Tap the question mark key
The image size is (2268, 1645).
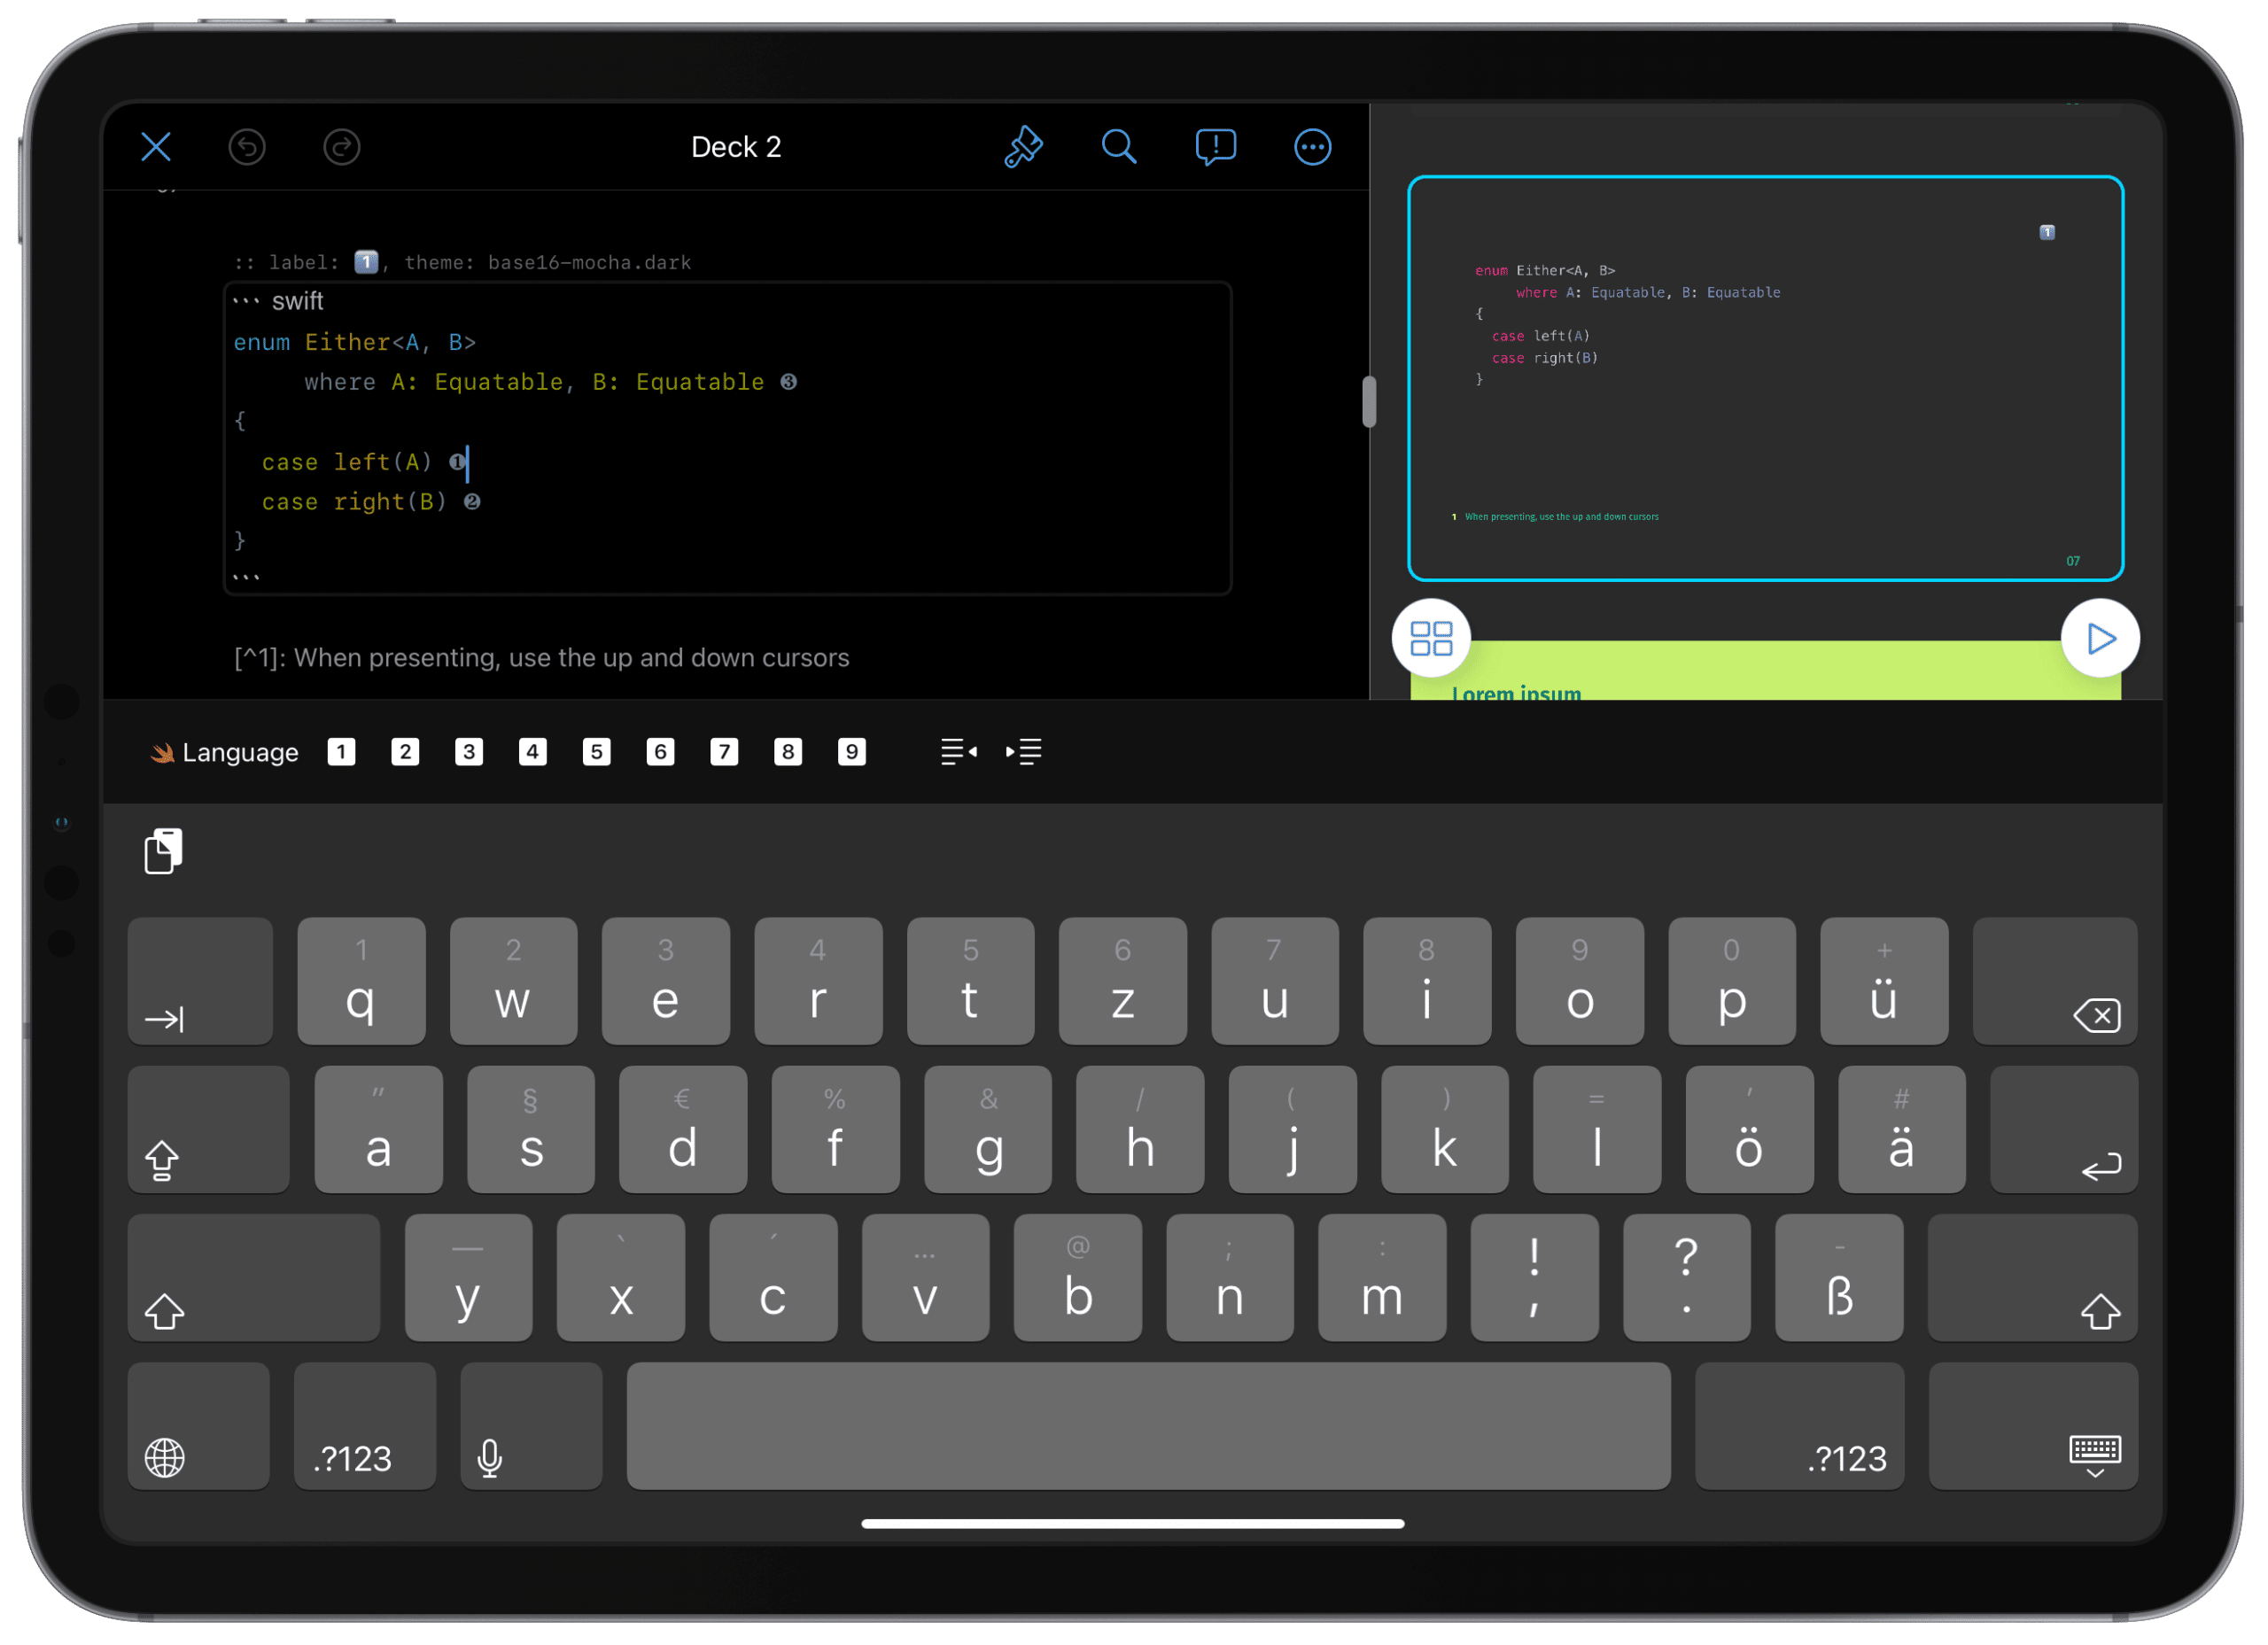1686,1278
